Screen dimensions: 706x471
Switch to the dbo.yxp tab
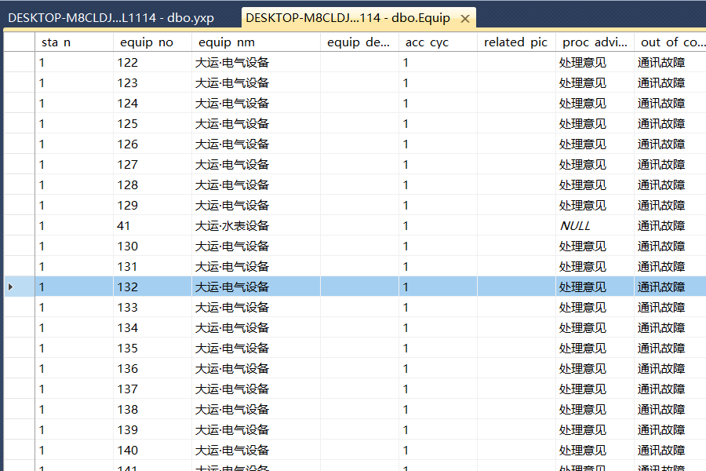(111, 18)
